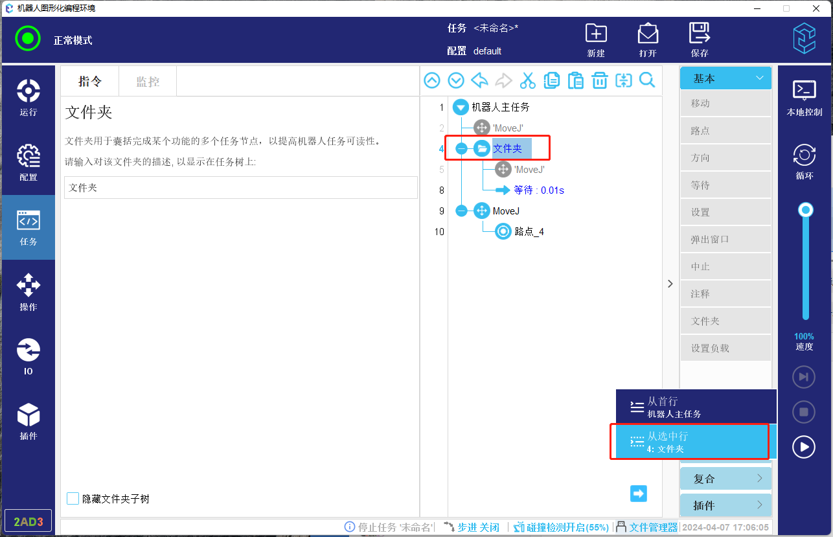This screenshot has height=537, width=833.
Task: Click the paste clipboard icon
Action: tap(575, 80)
